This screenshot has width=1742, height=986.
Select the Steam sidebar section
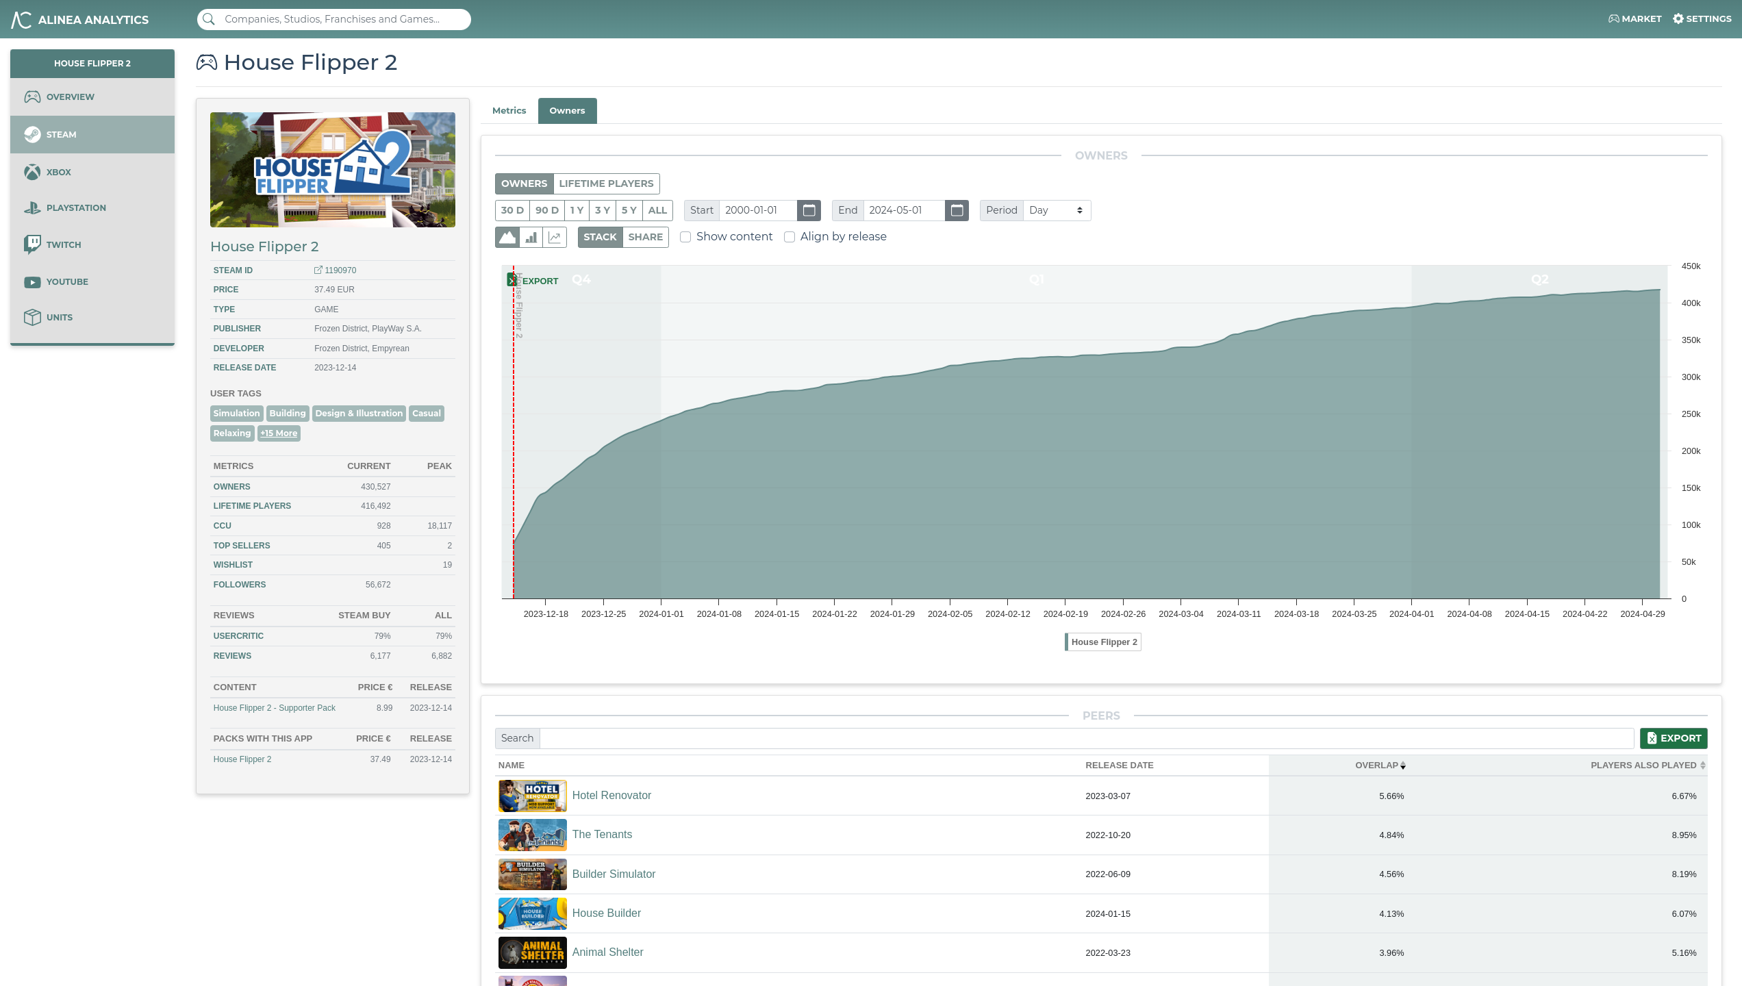click(x=92, y=134)
